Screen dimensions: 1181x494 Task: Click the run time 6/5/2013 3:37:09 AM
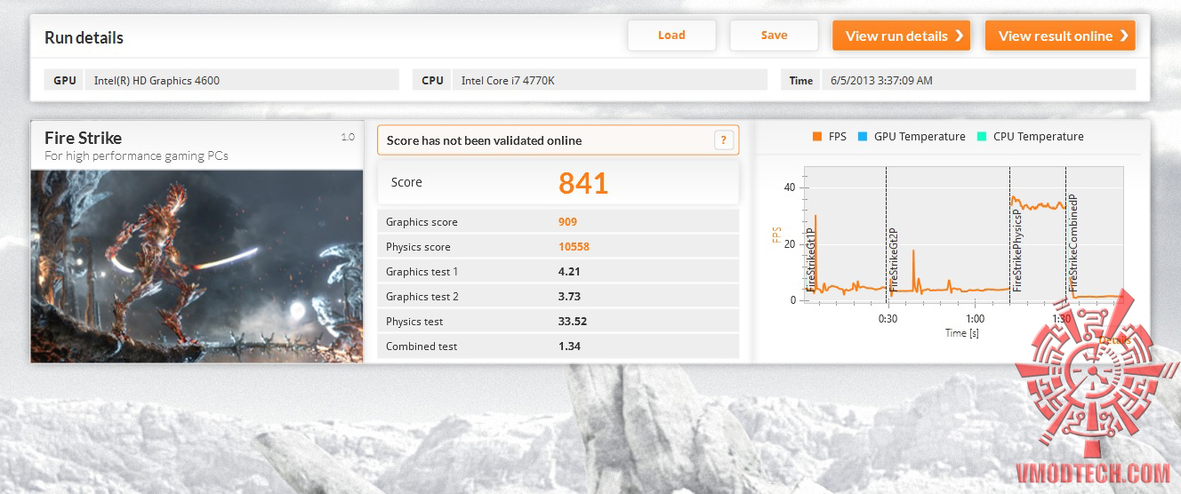point(881,80)
